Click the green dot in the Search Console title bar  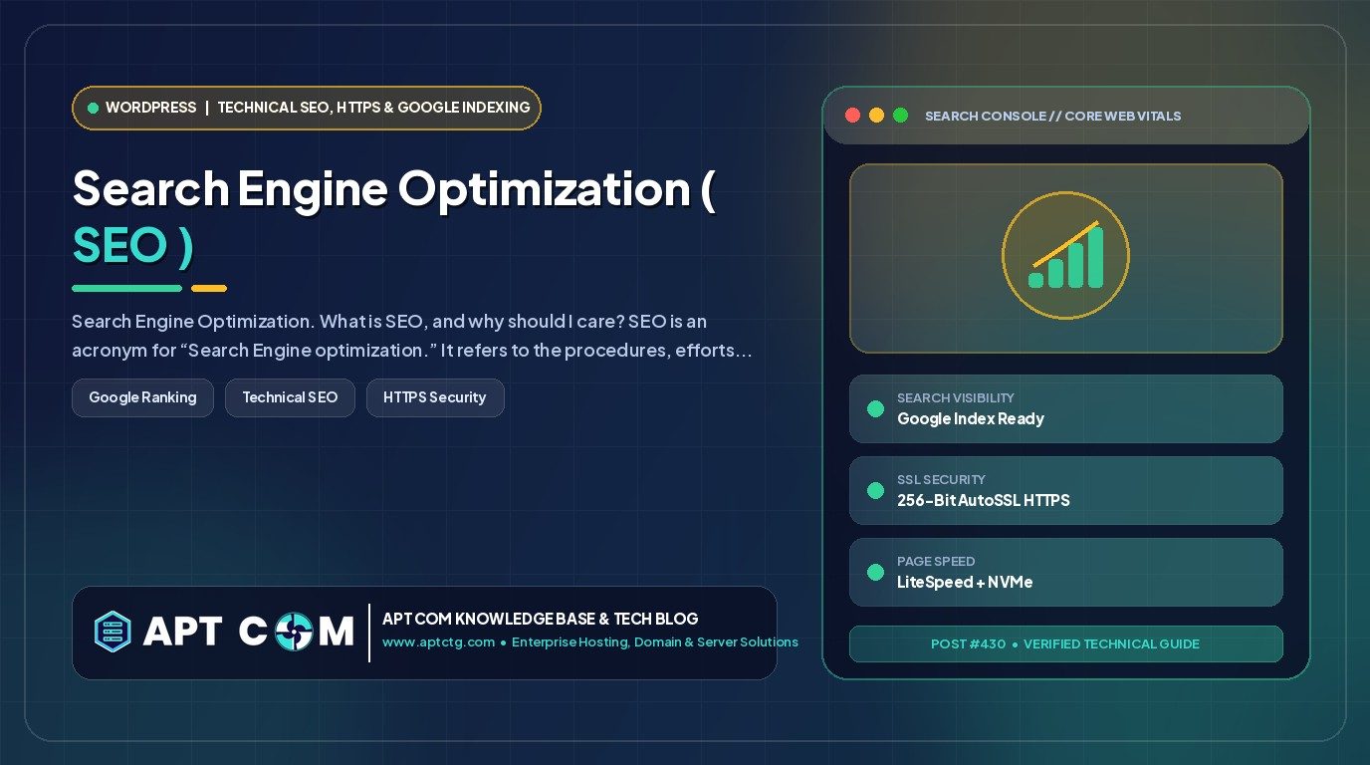point(900,116)
